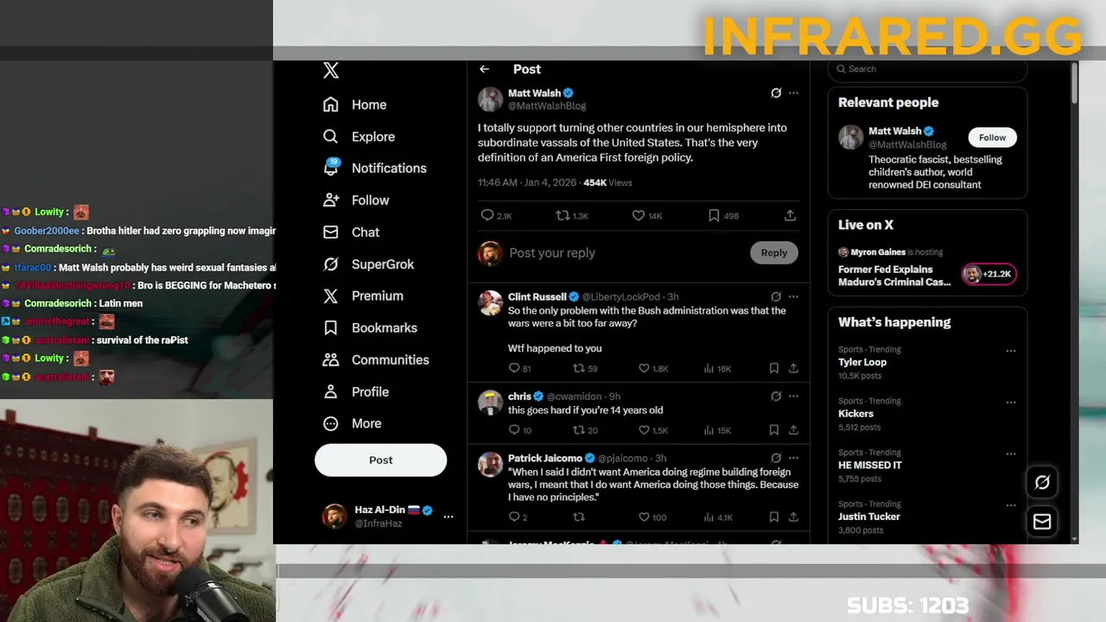Open Tyler Loop trending topic
The image size is (1106, 622).
click(862, 362)
